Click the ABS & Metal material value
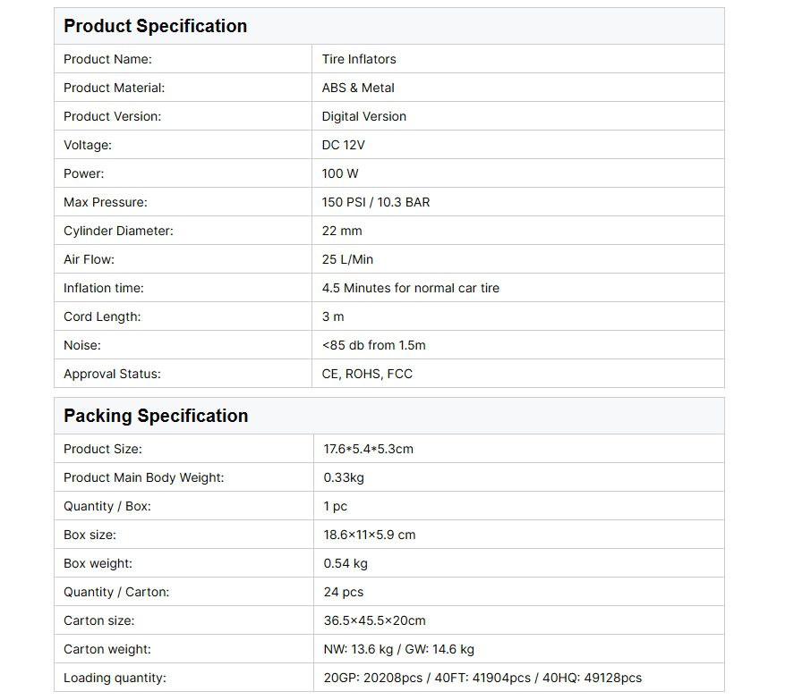Screen dimensions: 785x700 [358, 88]
